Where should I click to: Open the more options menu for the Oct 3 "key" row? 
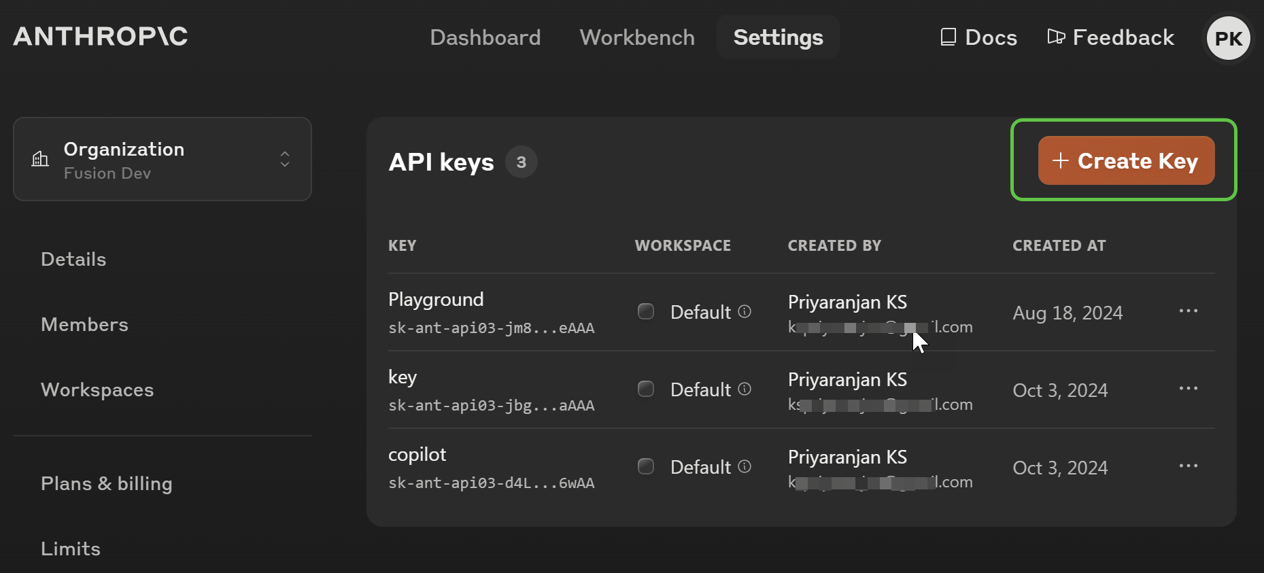coord(1188,389)
